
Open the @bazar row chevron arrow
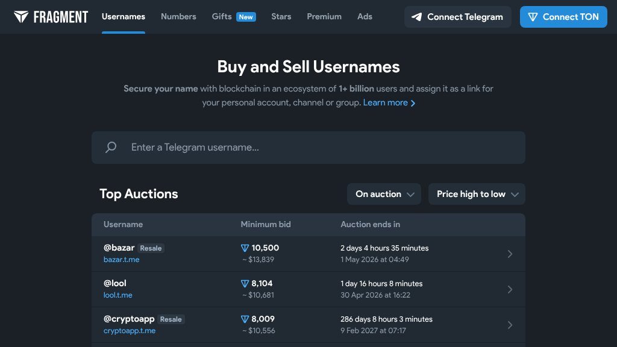coord(510,254)
